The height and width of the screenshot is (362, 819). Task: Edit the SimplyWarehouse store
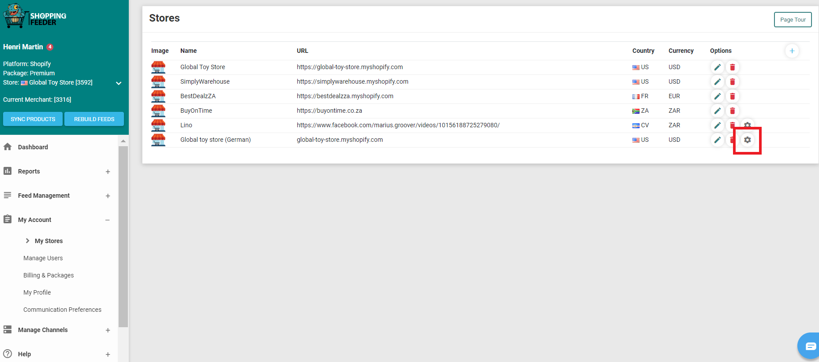pyautogui.click(x=718, y=81)
